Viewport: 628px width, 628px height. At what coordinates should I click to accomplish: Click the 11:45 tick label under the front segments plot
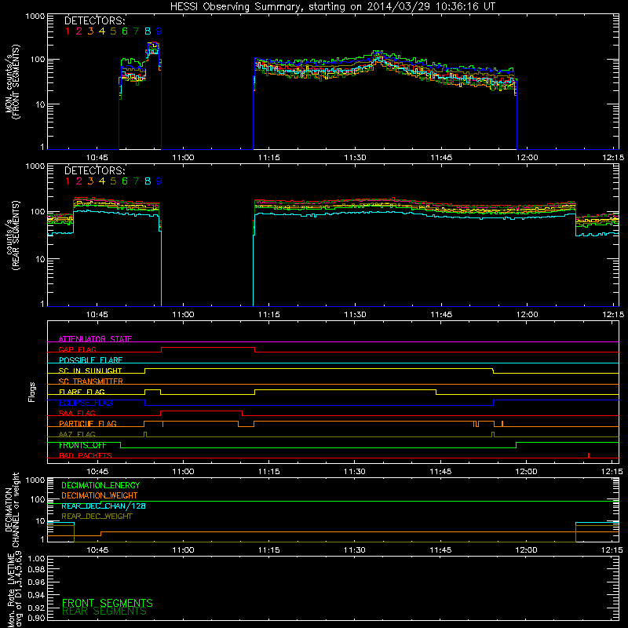point(441,158)
